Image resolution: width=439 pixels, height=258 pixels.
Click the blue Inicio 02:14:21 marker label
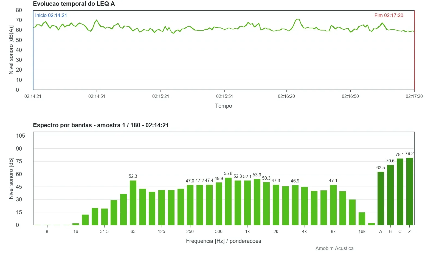tap(51, 15)
